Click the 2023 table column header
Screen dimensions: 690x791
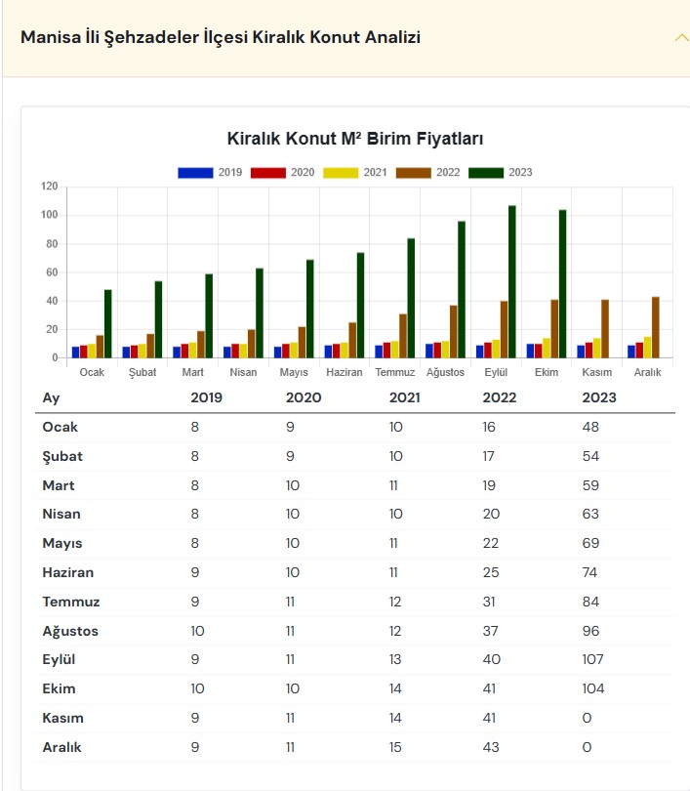click(599, 397)
